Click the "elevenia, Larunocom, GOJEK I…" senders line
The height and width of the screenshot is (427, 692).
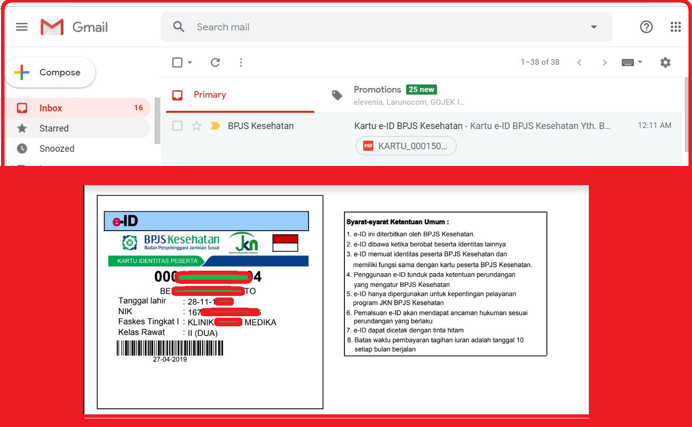click(x=409, y=102)
